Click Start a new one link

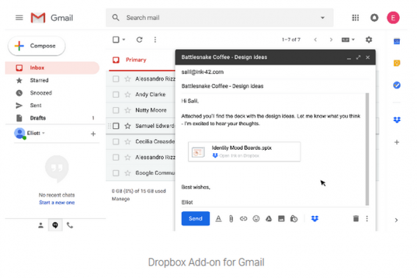[57, 203]
